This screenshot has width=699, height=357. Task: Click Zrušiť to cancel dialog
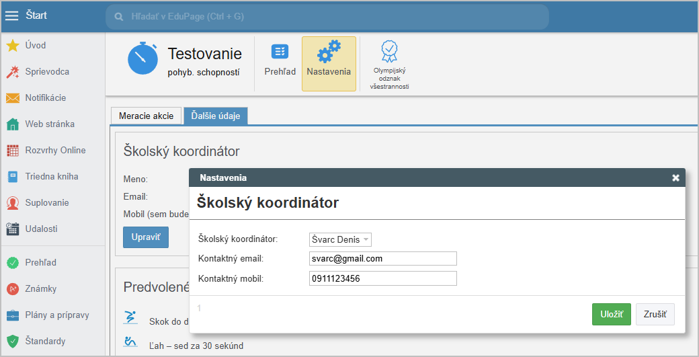655,314
